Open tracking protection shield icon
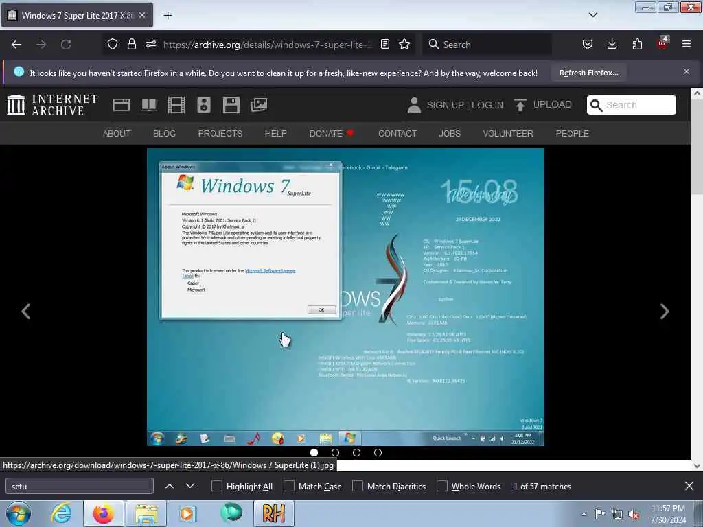Screen dimensions: 703x527 (113, 45)
